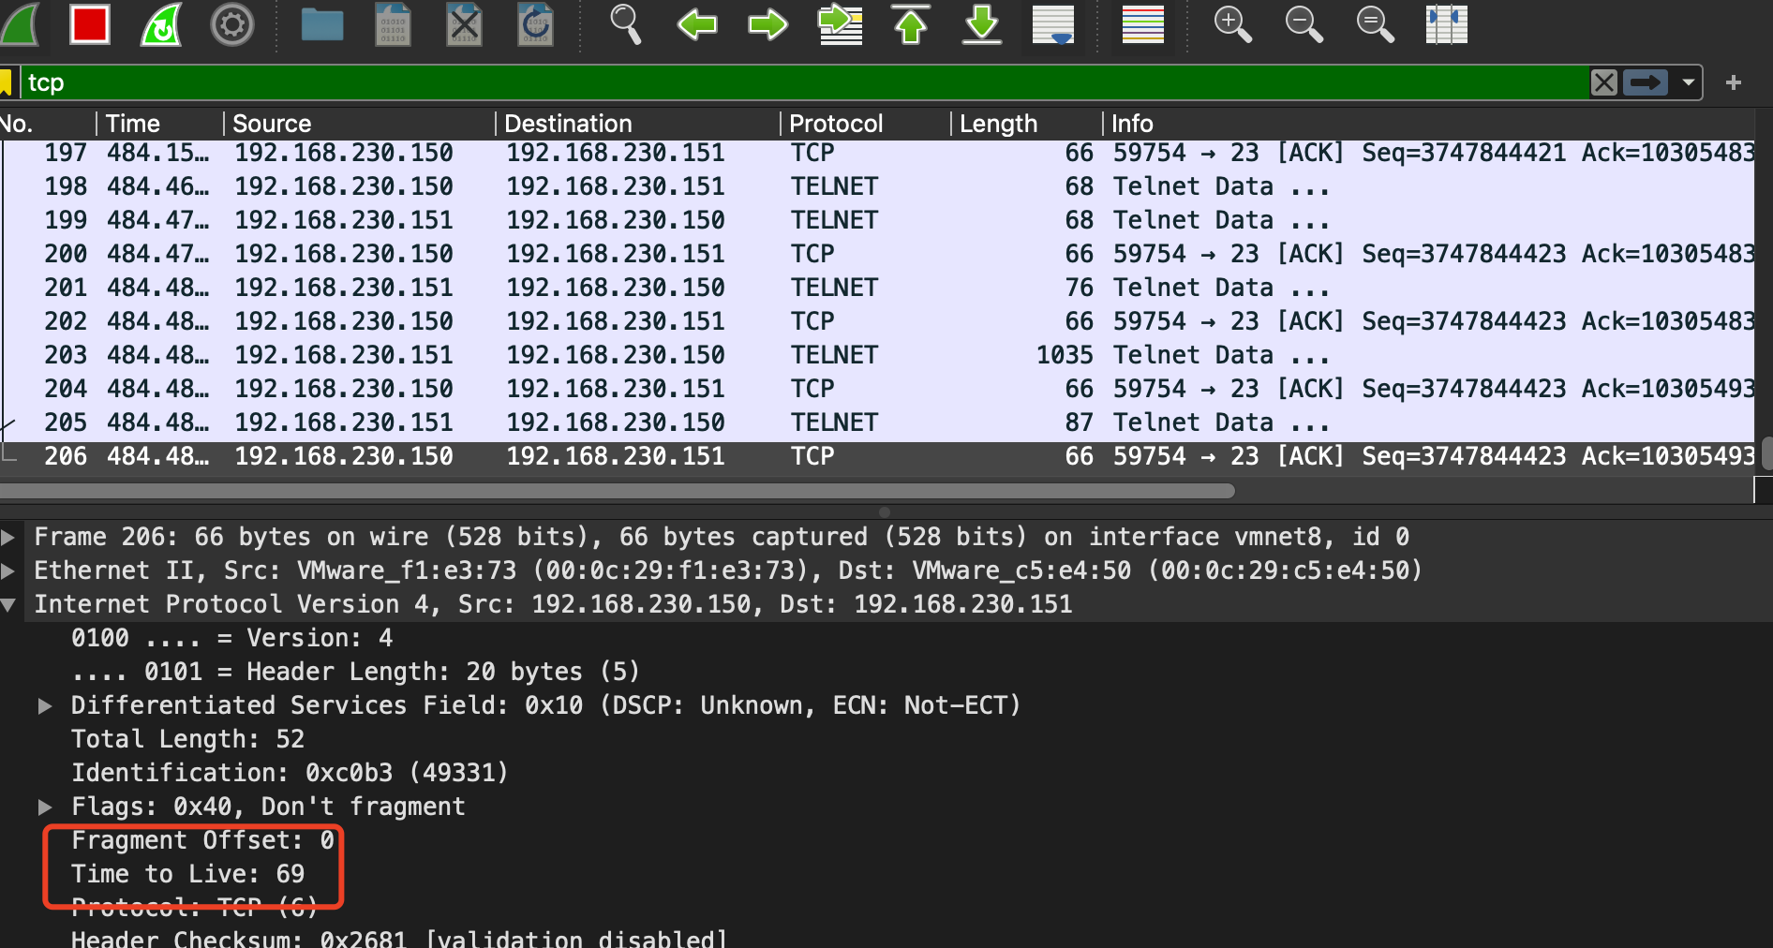Select packet 206 row
Viewport: 1773px width, 948px height.
(x=877, y=456)
